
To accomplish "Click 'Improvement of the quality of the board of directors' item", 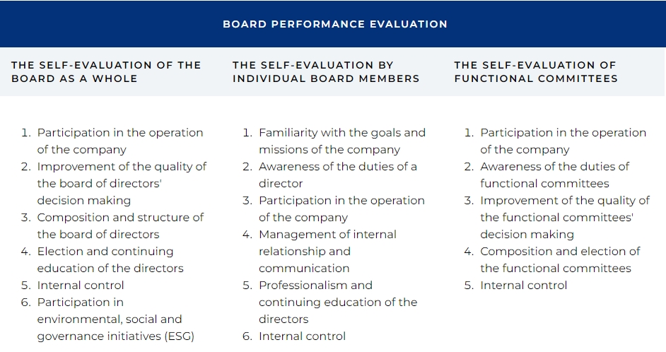I will 122,184.
